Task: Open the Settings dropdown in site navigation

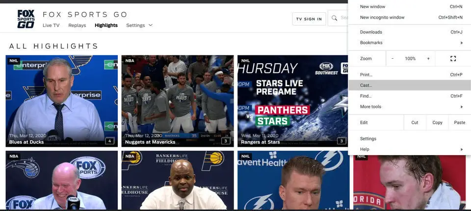Action: [139, 25]
